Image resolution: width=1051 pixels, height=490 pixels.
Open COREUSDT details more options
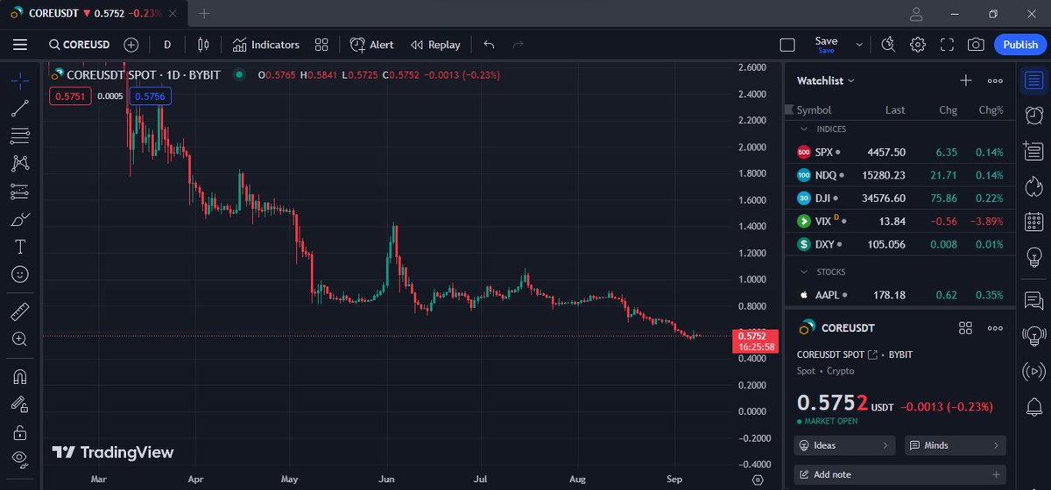pyautogui.click(x=995, y=328)
